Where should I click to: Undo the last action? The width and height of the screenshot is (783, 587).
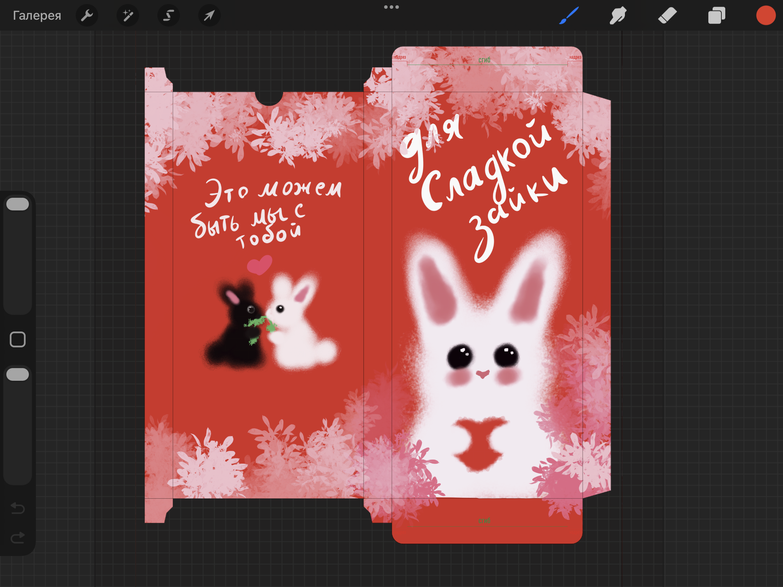pyautogui.click(x=18, y=508)
